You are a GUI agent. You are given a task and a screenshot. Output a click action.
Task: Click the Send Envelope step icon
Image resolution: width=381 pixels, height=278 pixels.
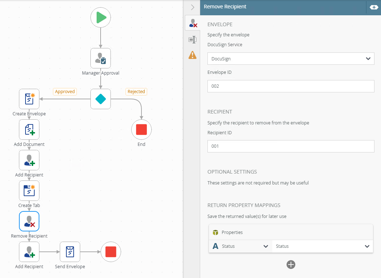pyautogui.click(x=70, y=252)
